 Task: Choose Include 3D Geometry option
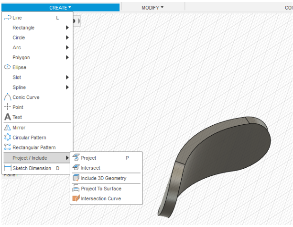coord(106,178)
